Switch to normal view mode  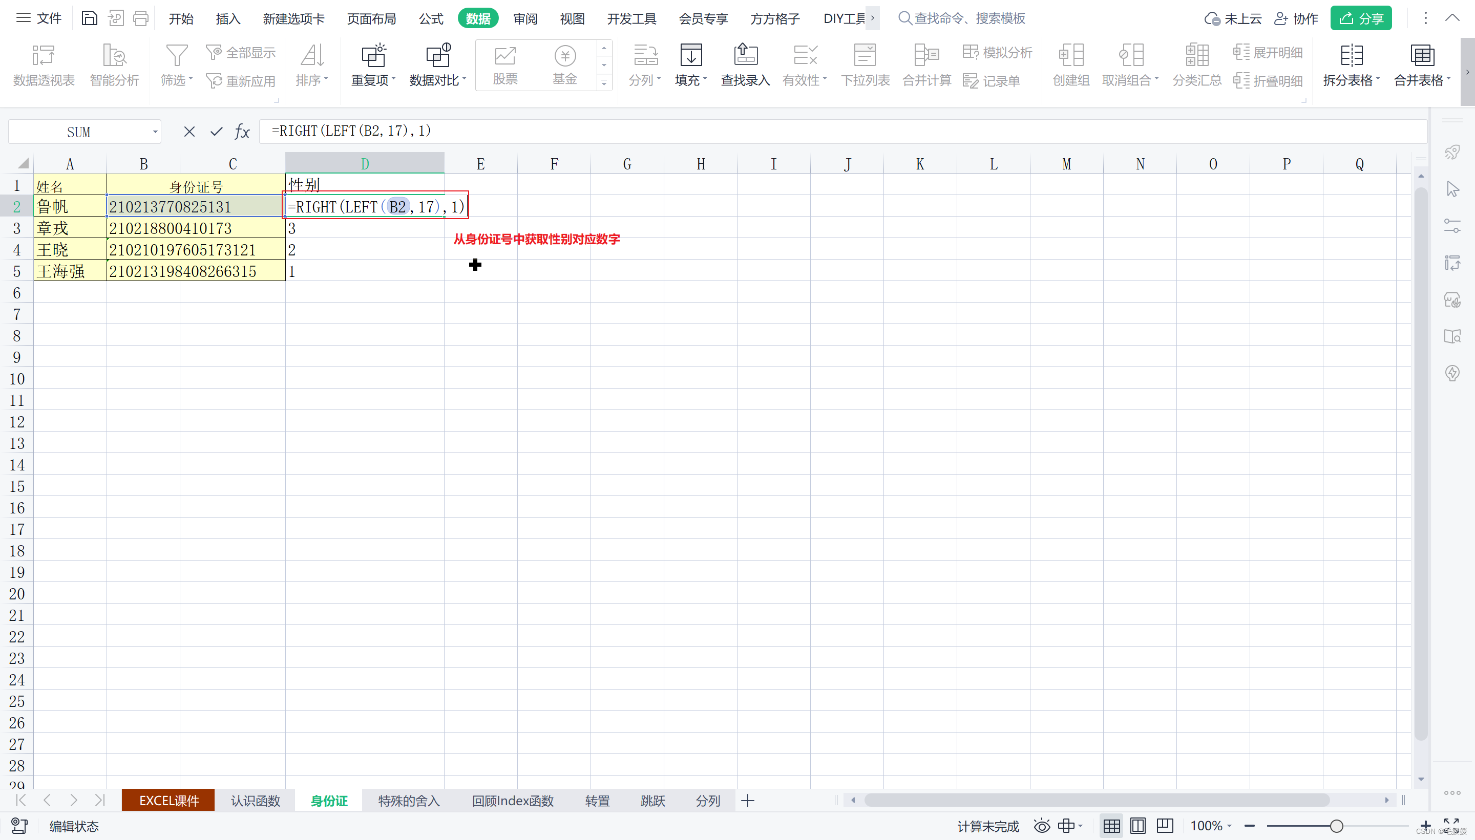coord(1111,826)
